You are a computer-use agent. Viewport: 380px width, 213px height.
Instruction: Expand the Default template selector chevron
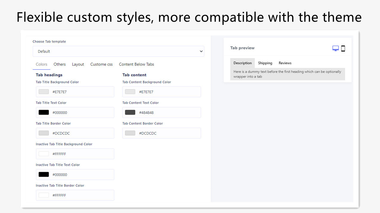tap(201, 51)
